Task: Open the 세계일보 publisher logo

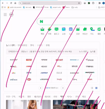Action: coord(44,60)
